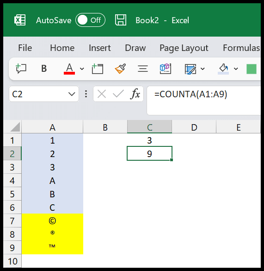
Task: Insert a new comment icon
Action: 21,69
